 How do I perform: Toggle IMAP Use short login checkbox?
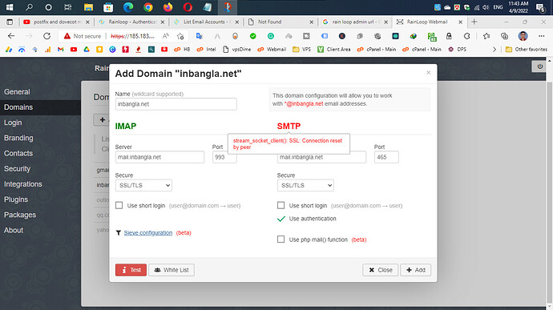tap(119, 205)
